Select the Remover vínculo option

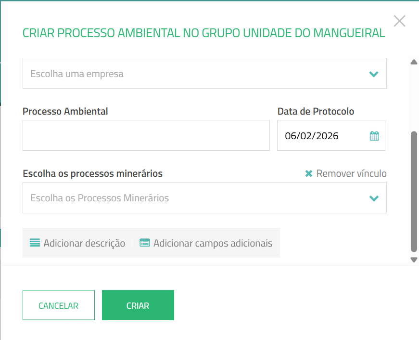click(x=351, y=173)
